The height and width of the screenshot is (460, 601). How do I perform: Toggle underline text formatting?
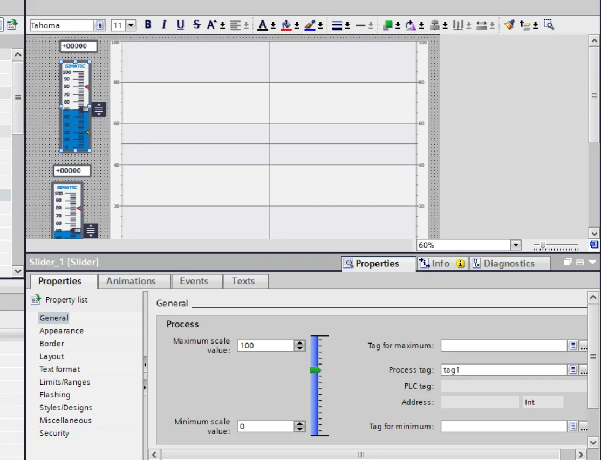point(180,24)
